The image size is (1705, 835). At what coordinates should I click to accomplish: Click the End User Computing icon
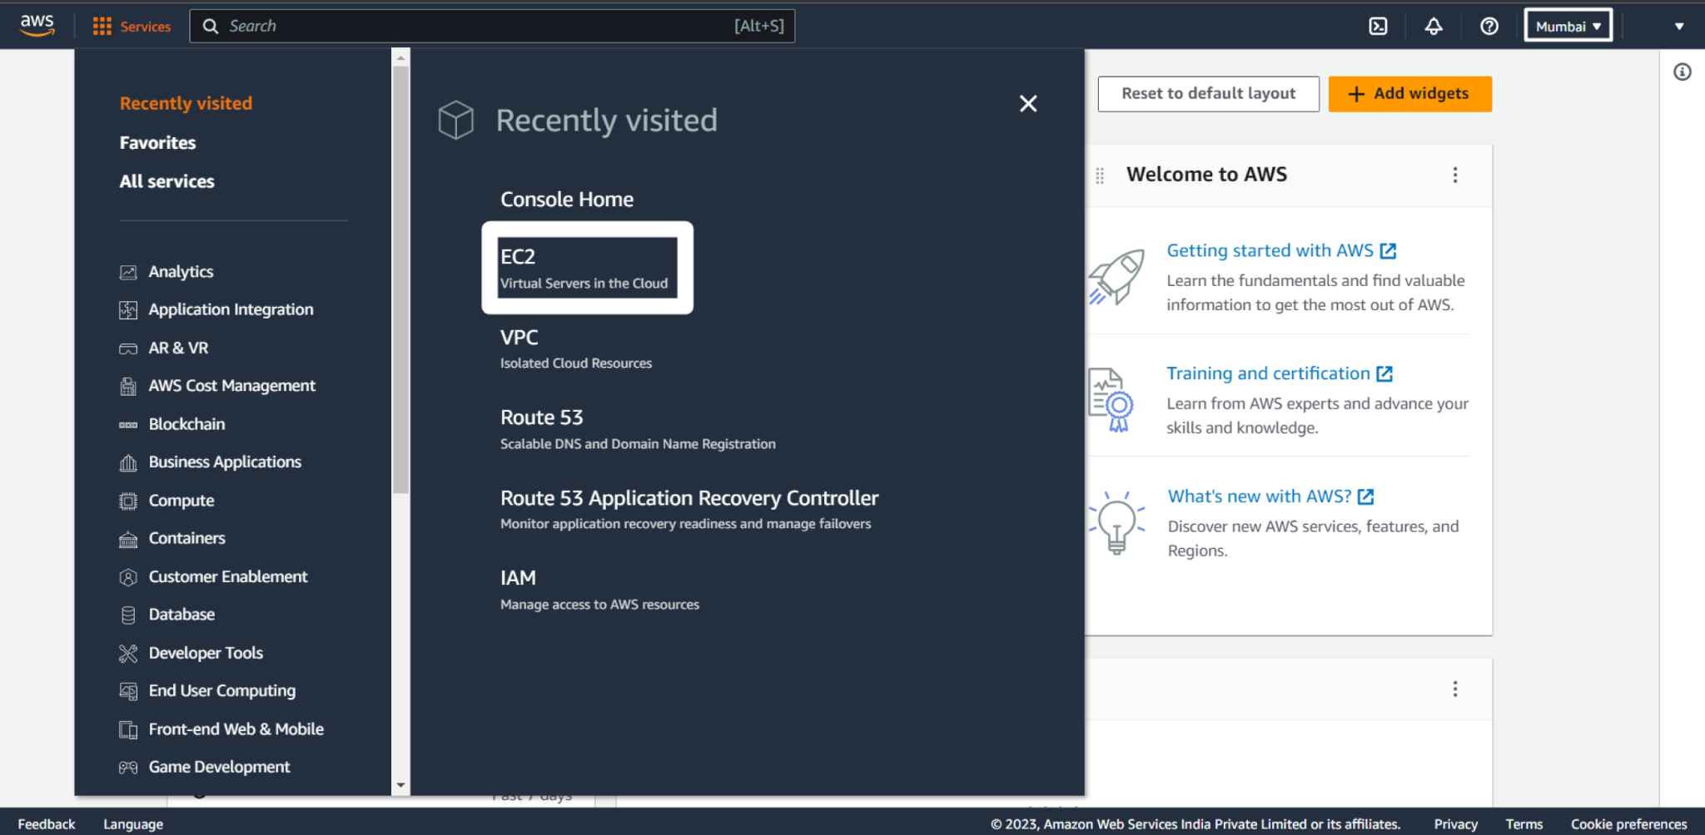tap(128, 691)
